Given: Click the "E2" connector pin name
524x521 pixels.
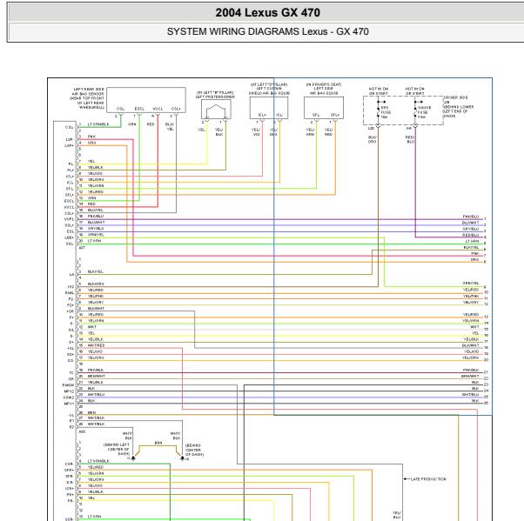Looking at the screenshot, I should click(71, 427).
